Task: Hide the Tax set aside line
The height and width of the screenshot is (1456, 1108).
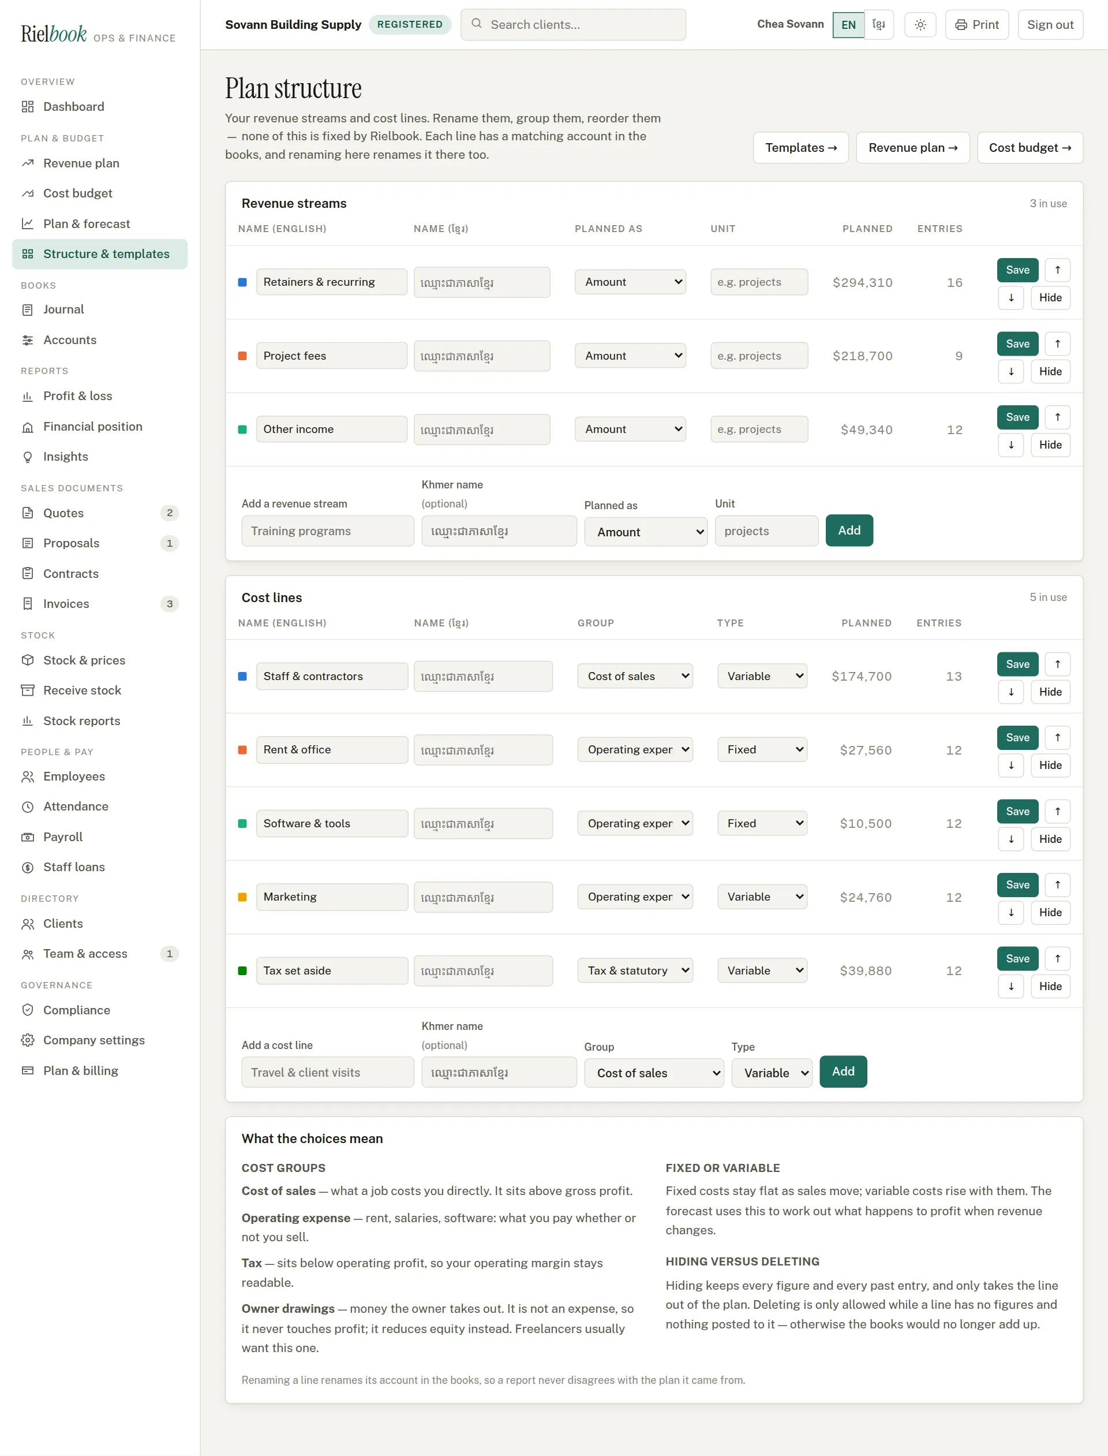Action: coord(1050,986)
